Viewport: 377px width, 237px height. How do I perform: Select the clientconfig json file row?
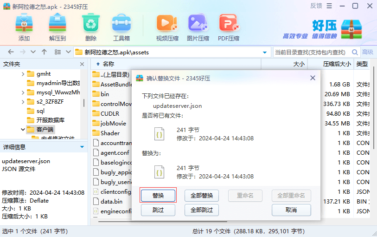tap(112, 192)
